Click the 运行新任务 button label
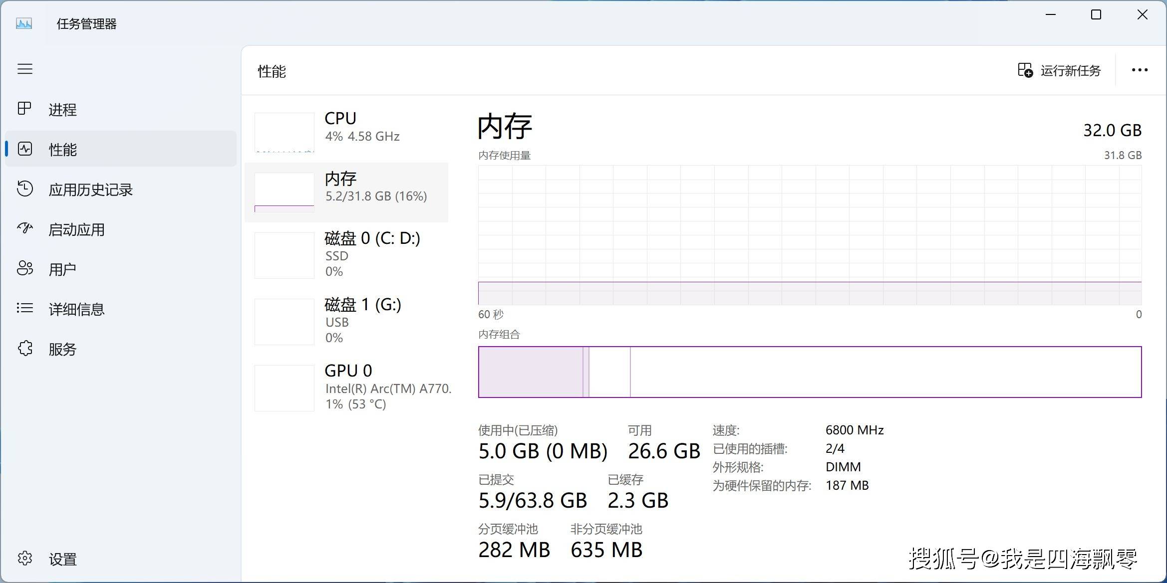The width and height of the screenshot is (1167, 583). click(x=1071, y=71)
